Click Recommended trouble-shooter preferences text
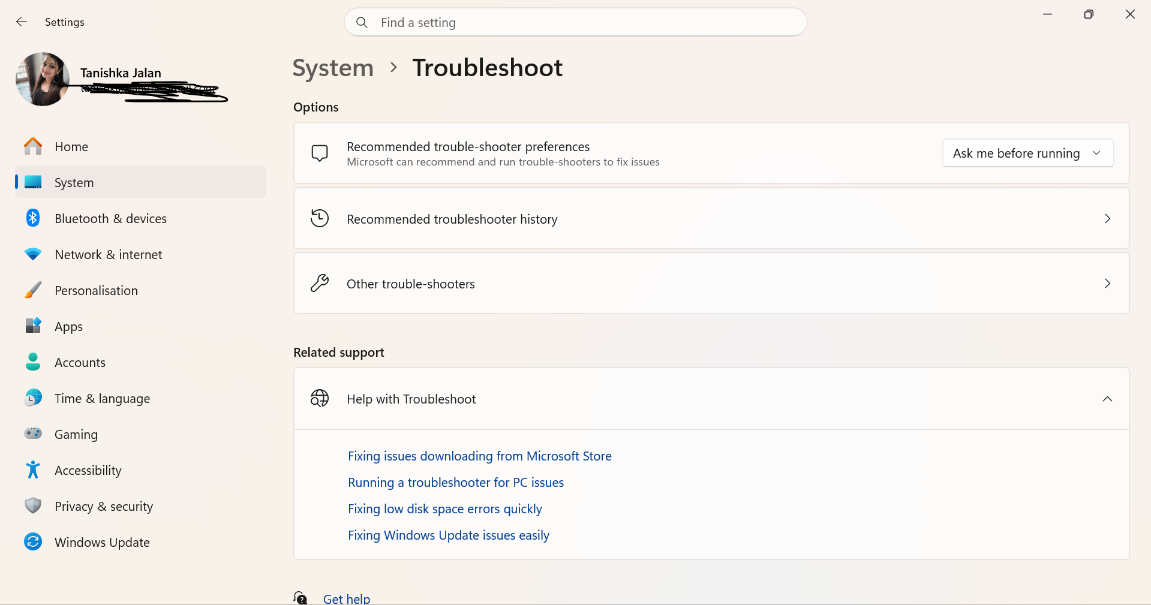 click(x=468, y=147)
